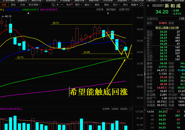Click 收益 value 2.201
This screenshot has width=185, height=130.
coord(163,95)
